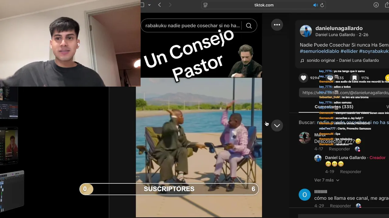Open the three-dots more options button
Viewport: 389px width, 218px height.
277,25
